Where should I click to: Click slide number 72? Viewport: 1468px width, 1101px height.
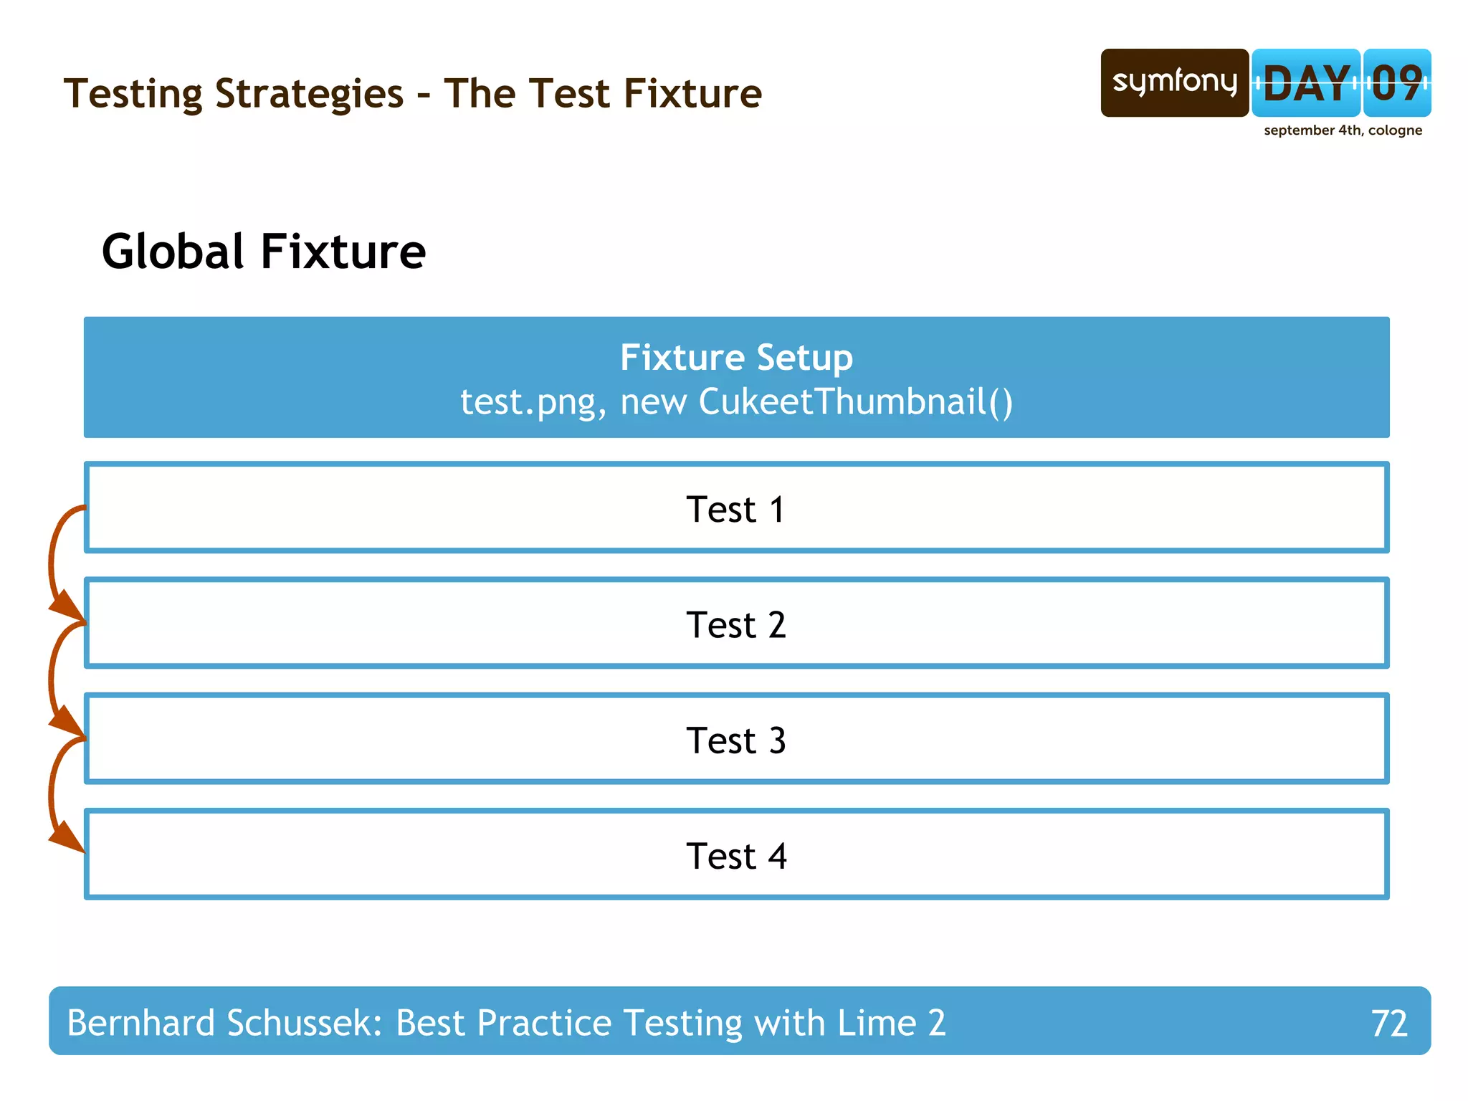click(1388, 1023)
